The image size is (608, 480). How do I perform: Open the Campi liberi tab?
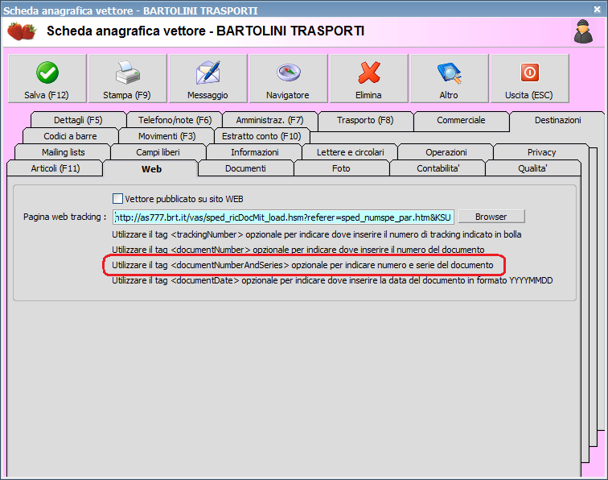click(158, 152)
